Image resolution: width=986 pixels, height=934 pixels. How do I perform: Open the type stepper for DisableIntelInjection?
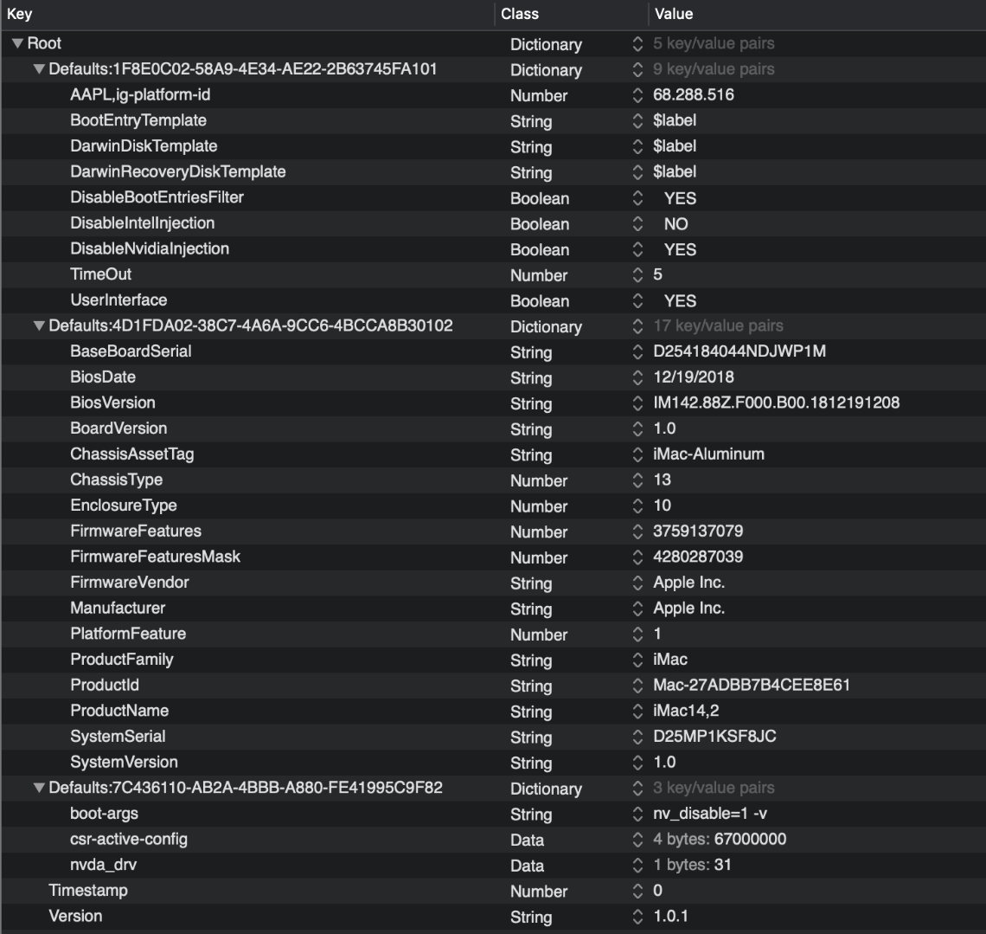point(638,224)
